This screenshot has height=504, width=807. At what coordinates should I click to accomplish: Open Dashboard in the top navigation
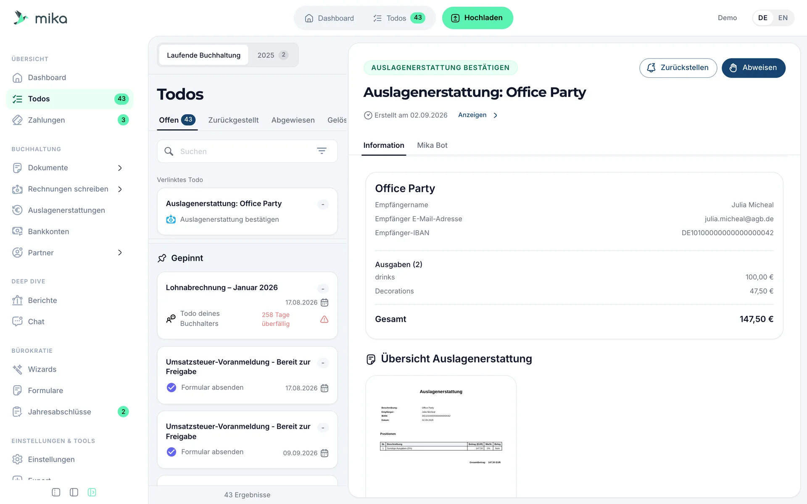click(329, 18)
